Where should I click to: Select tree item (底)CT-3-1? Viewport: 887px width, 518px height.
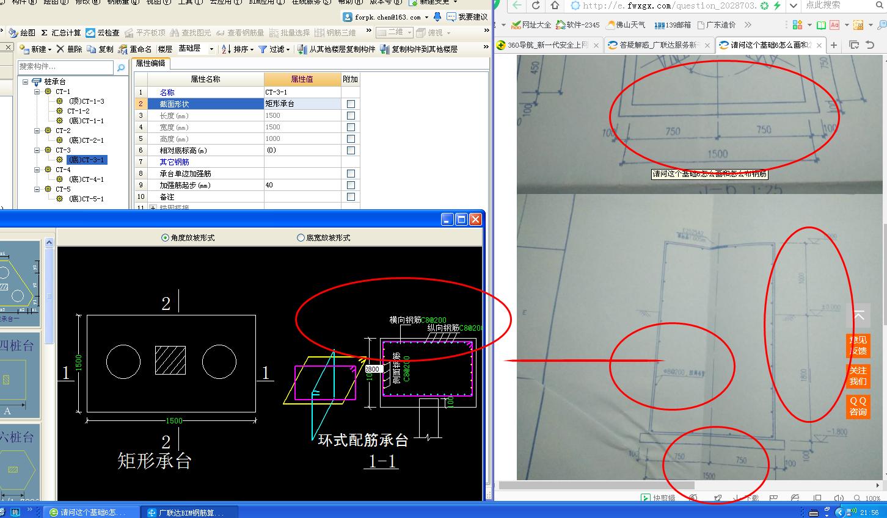86,160
